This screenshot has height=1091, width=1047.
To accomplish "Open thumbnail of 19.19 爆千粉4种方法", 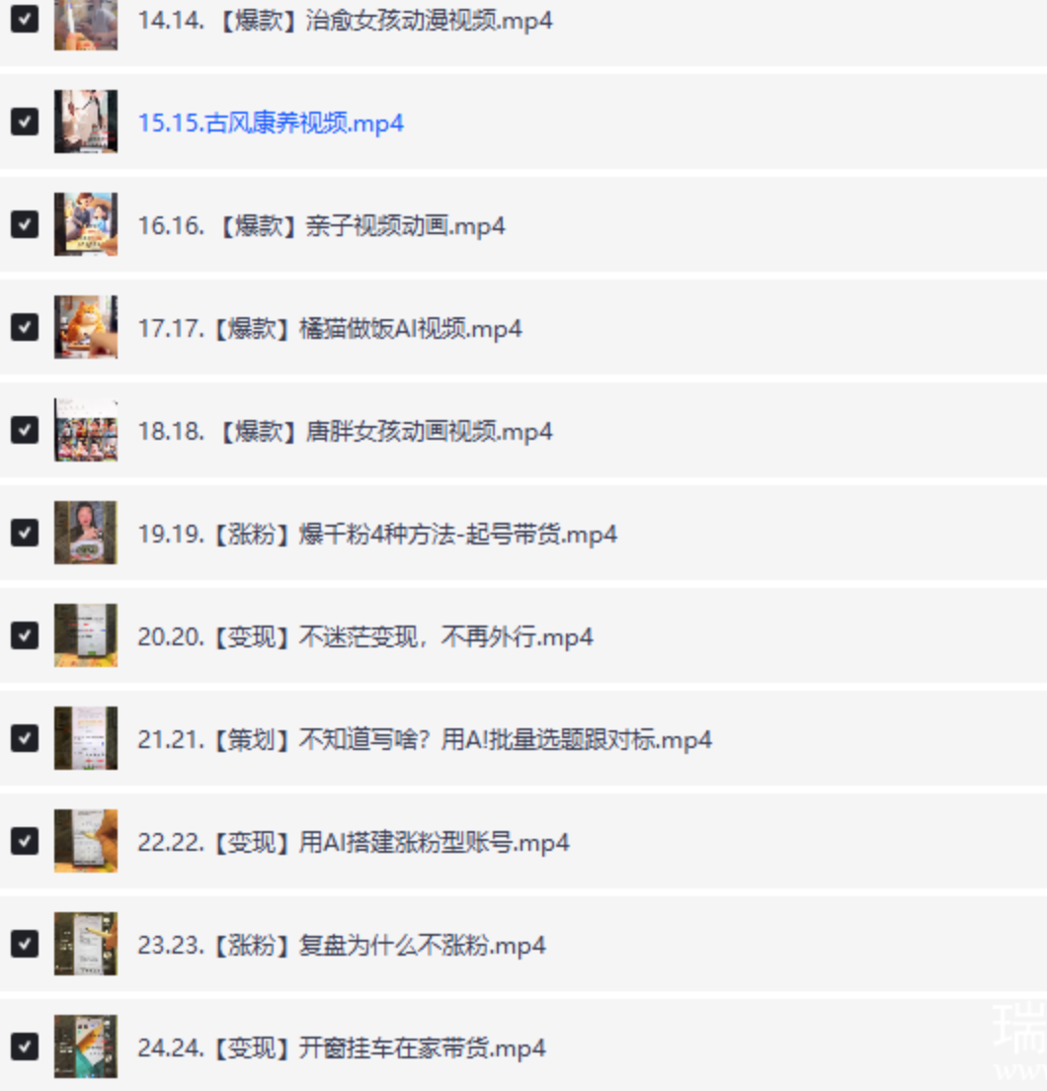I will [x=86, y=533].
